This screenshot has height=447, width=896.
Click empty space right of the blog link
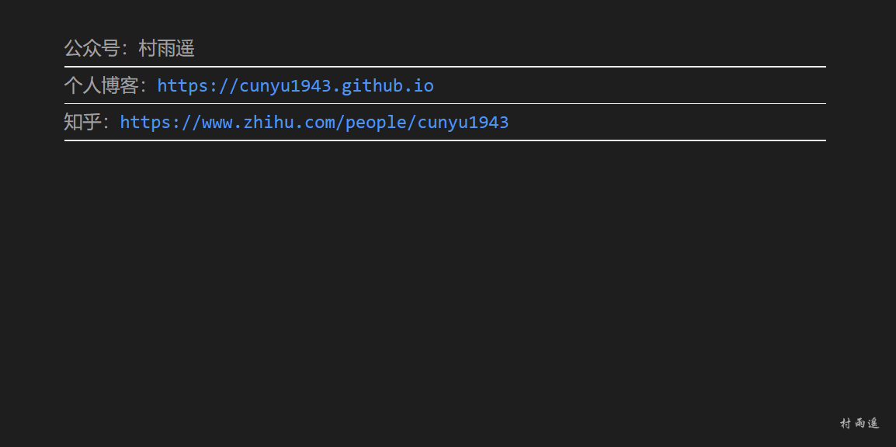(629, 85)
